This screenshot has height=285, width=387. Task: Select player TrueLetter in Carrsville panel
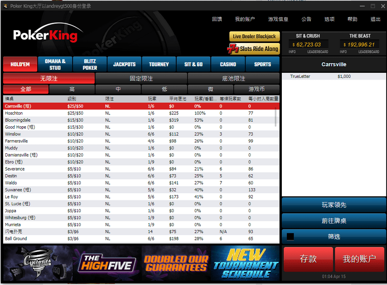pos(334,76)
